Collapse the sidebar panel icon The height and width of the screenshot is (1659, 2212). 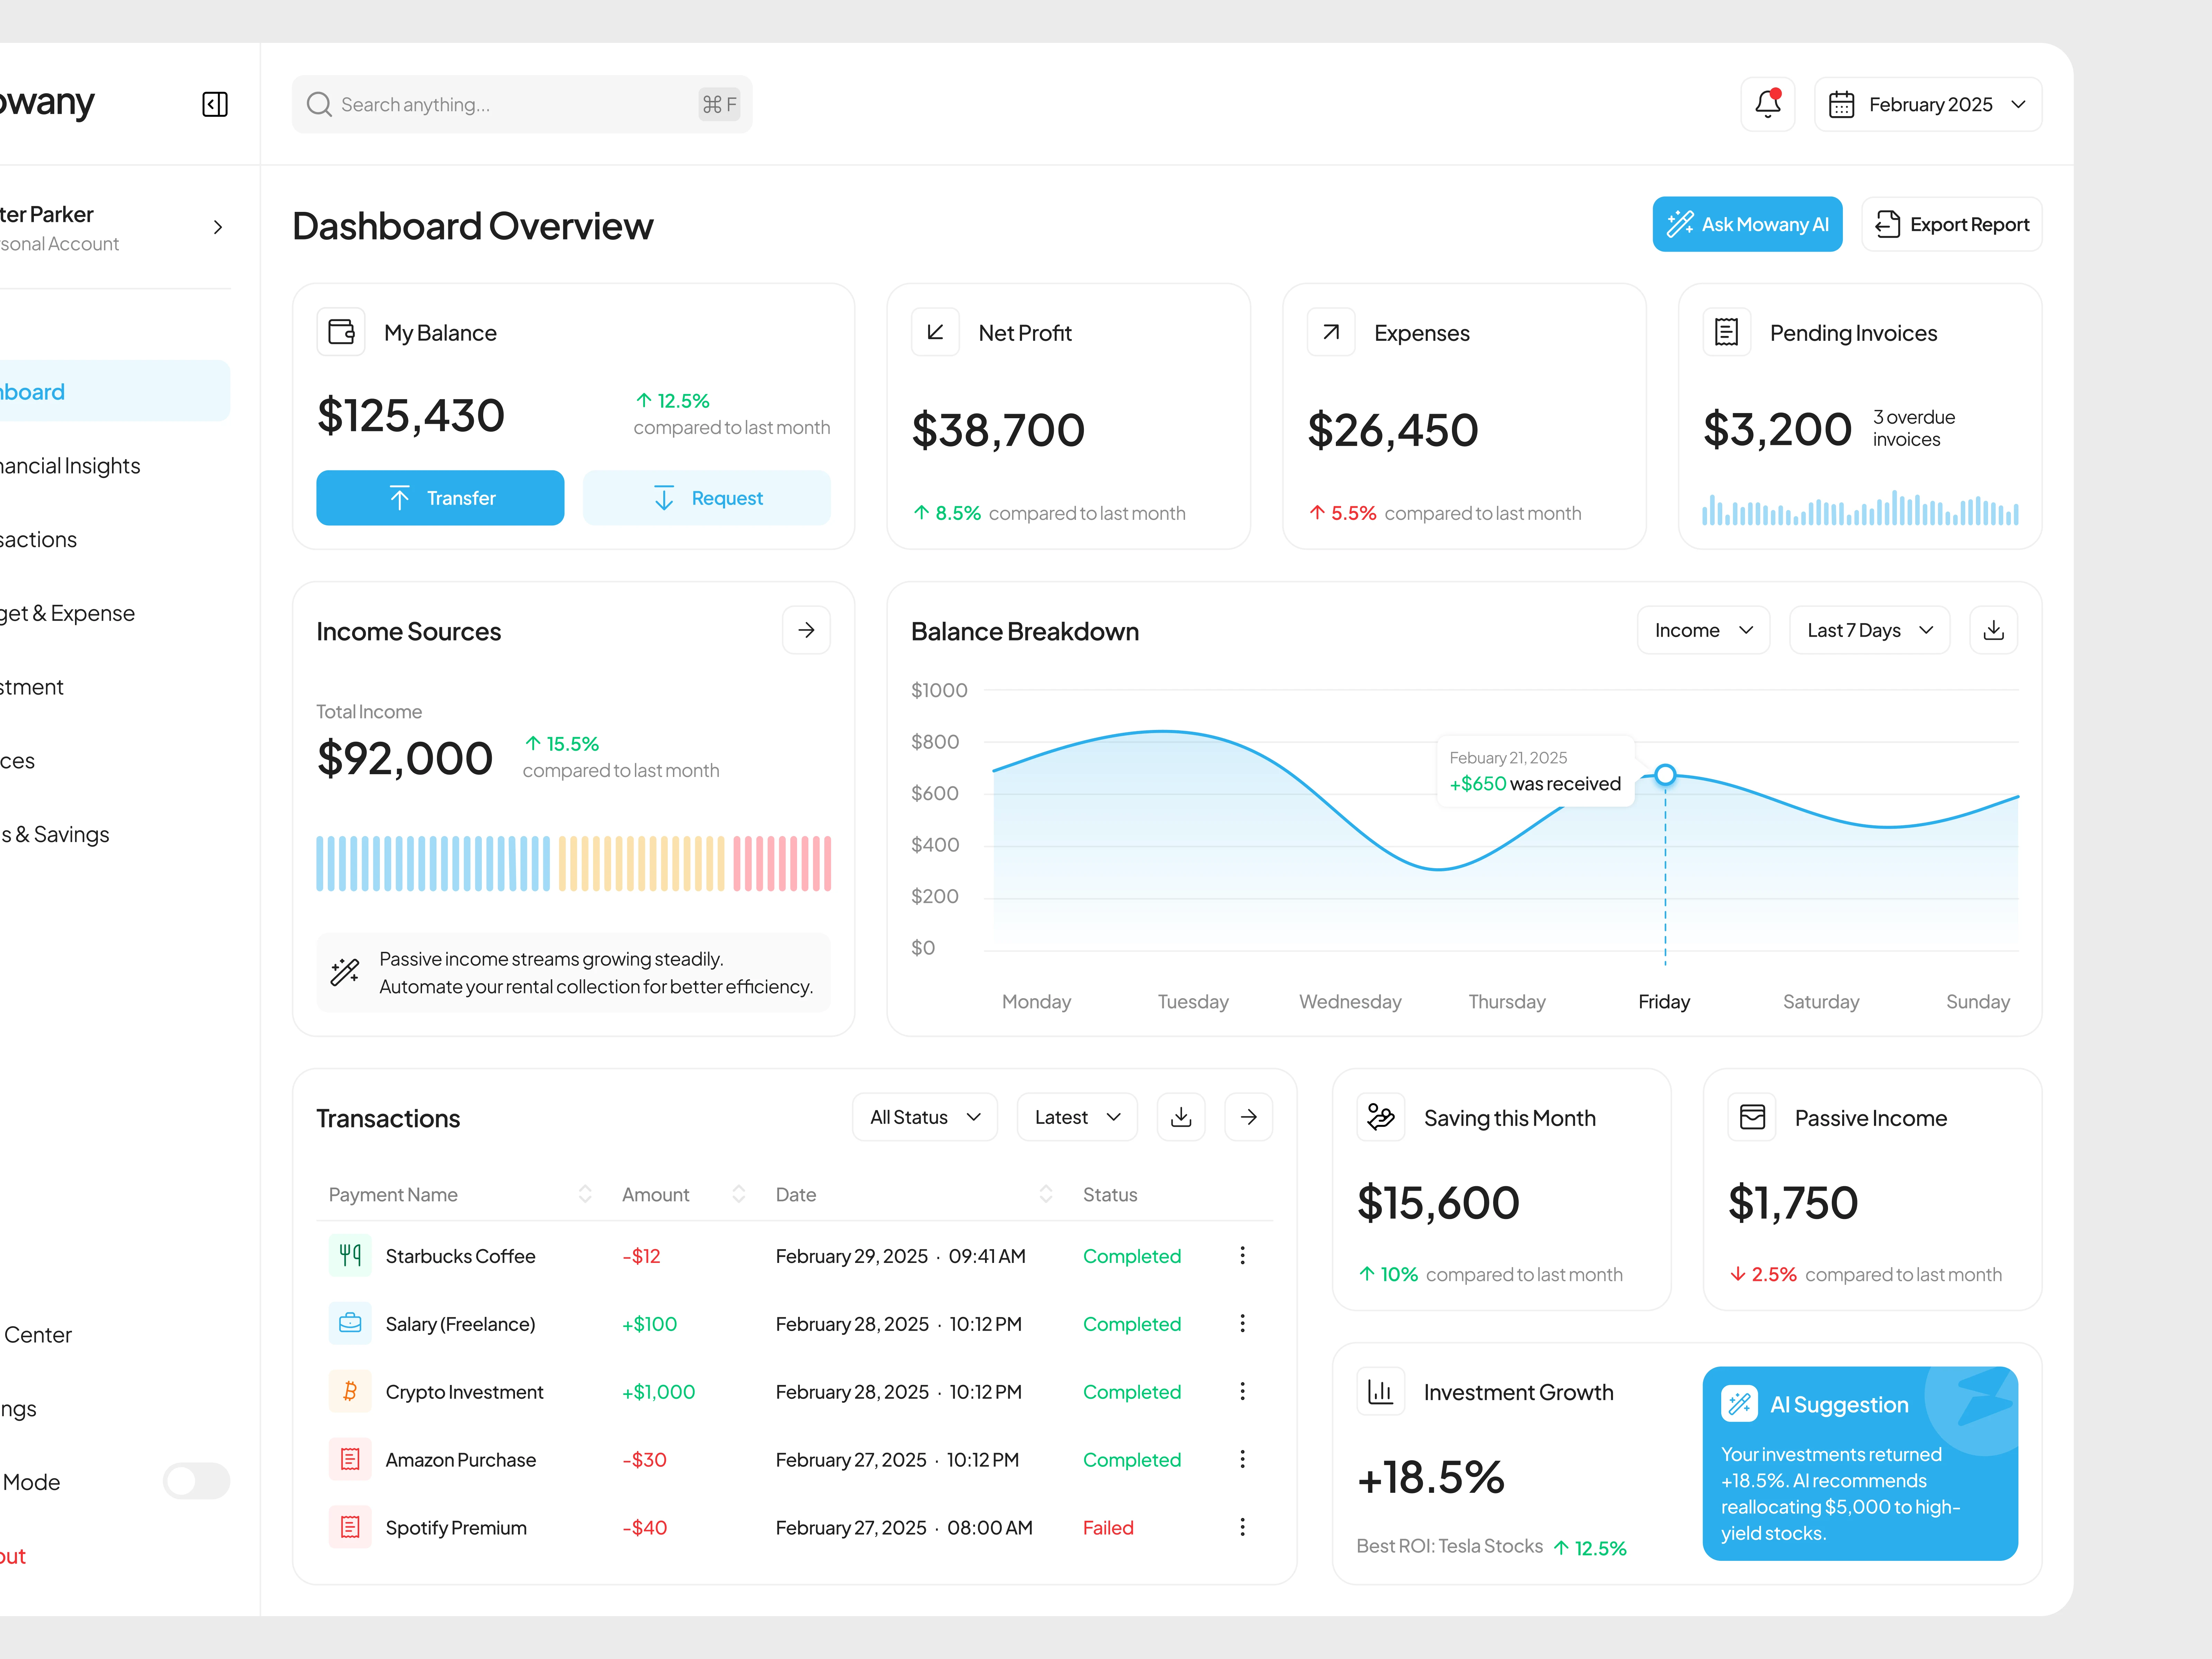click(x=215, y=104)
